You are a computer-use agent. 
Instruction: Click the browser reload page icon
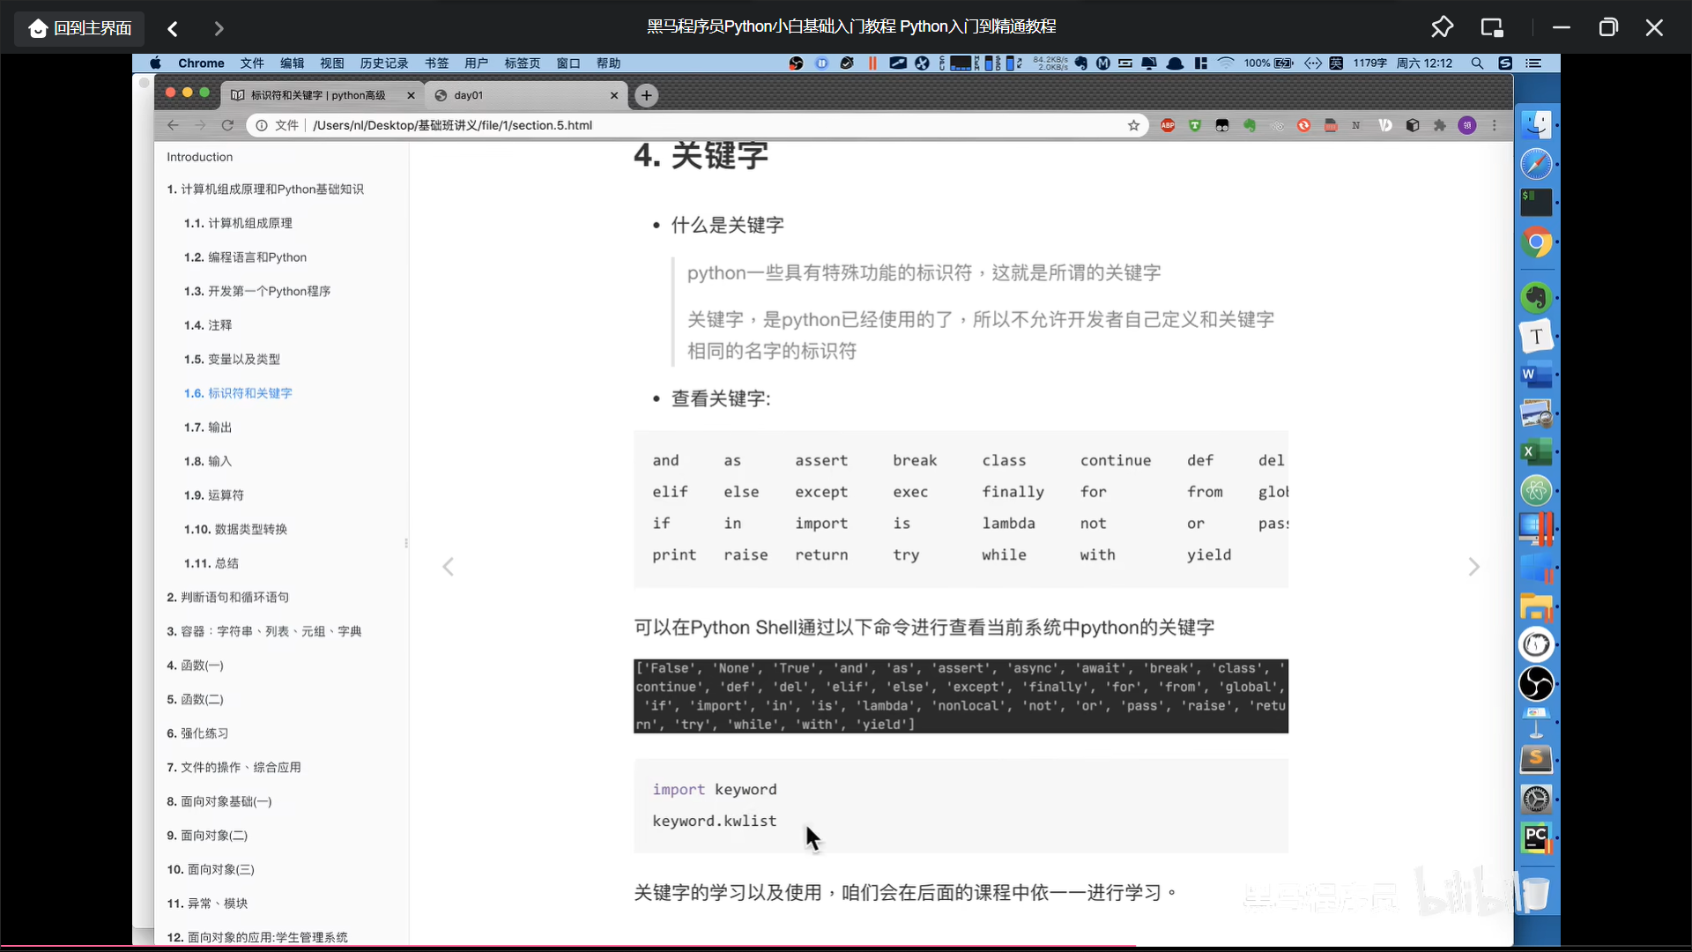pos(227,125)
